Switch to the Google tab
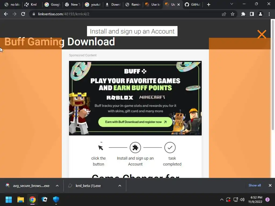 (52, 5)
